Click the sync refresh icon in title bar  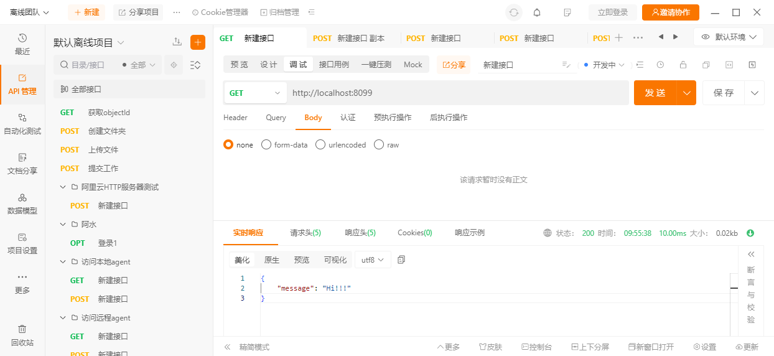(x=514, y=12)
